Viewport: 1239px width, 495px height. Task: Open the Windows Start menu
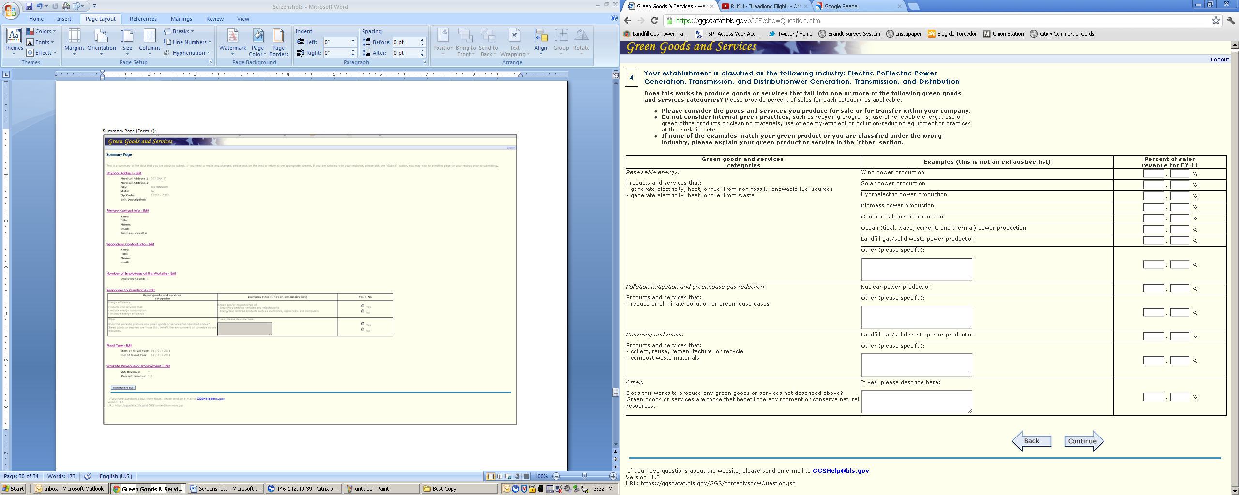[14, 489]
